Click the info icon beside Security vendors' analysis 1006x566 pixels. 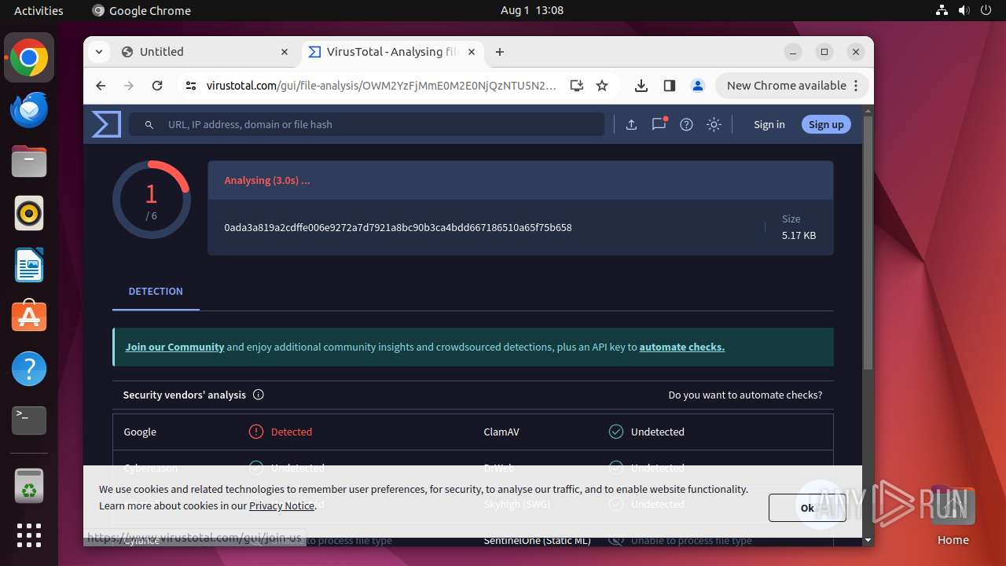[x=259, y=395]
